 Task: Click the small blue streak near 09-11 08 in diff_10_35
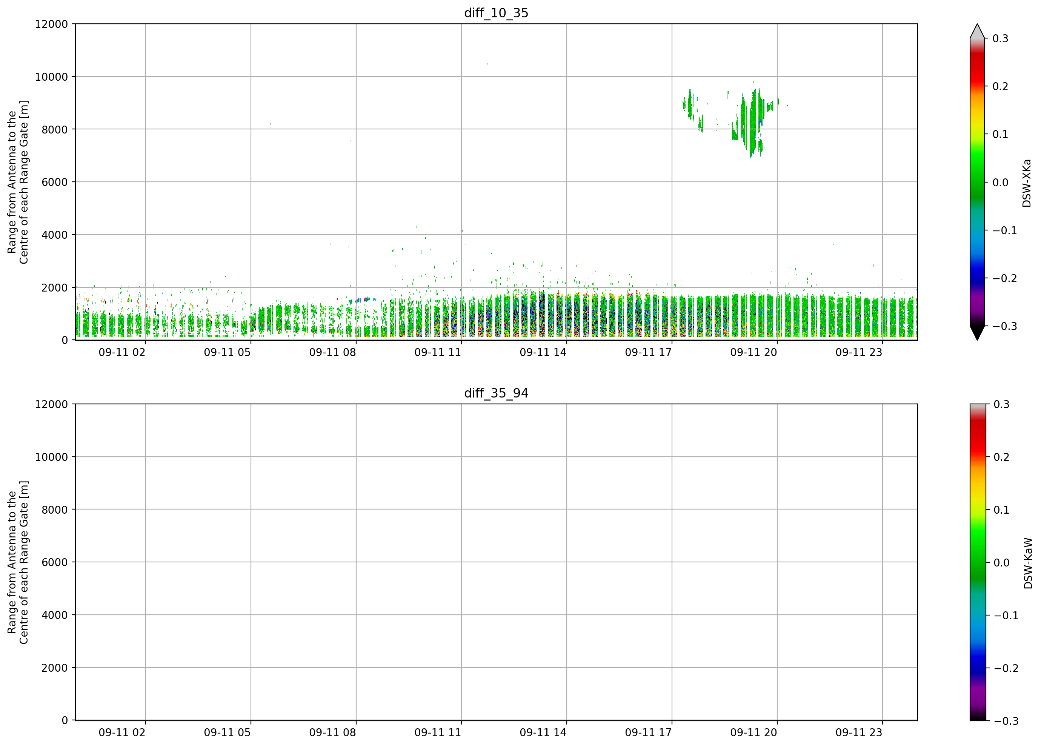(x=363, y=300)
